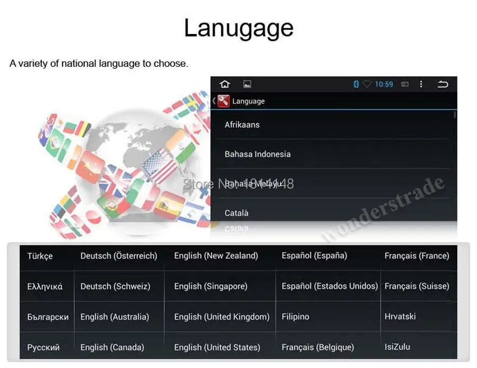
Task: Select Deutsch (Österreich)
Action: click(119, 256)
